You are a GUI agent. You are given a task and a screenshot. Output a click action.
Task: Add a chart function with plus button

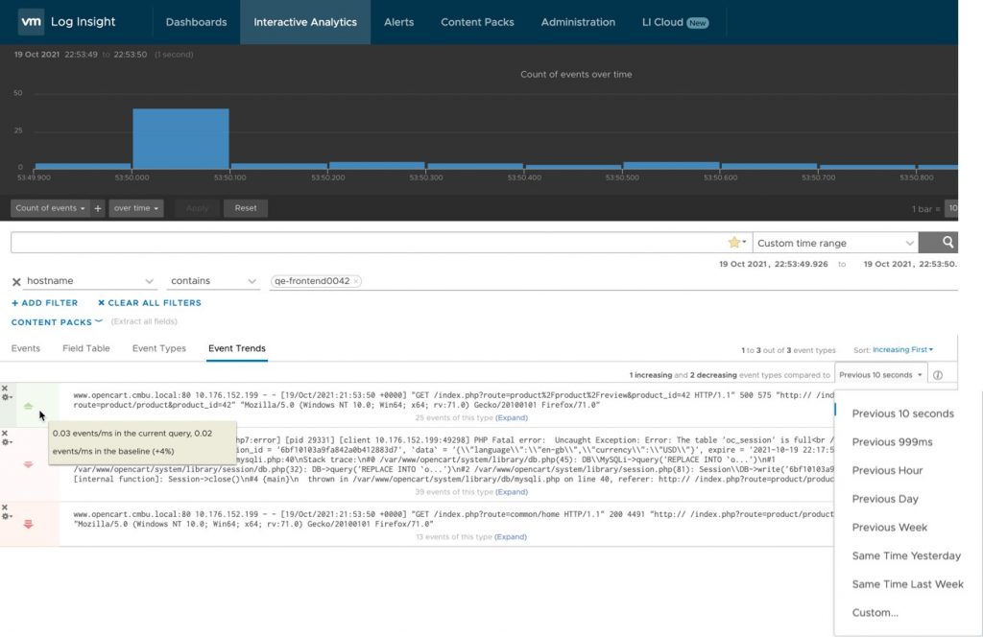[x=98, y=208]
